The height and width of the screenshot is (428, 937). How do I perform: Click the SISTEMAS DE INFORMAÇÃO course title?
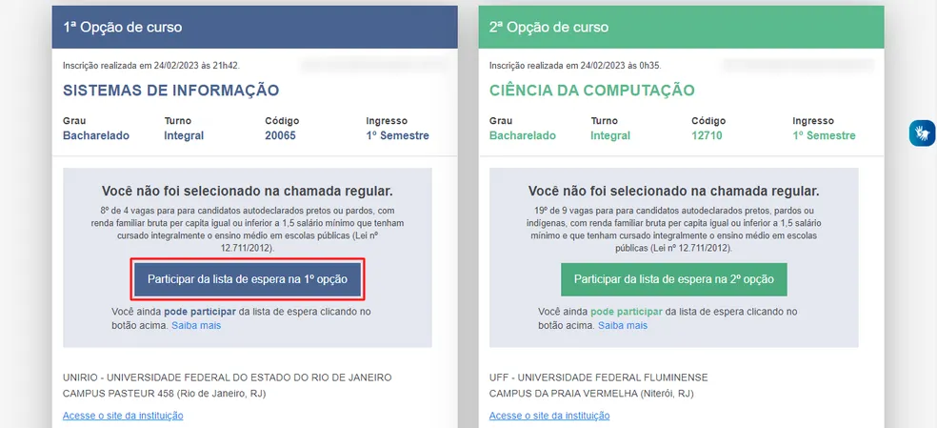[x=170, y=91]
